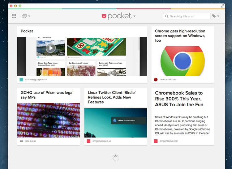Open bbc.co.uk source link
The height and width of the screenshot is (169, 232).
(x=31, y=141)
